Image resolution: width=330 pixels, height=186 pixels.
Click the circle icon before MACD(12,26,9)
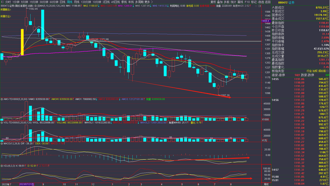pyautogui.click(x=2, y=144)
